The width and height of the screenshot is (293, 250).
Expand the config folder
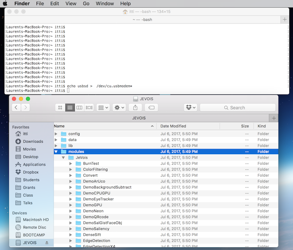pyautogui.click(x=56, y=134)
